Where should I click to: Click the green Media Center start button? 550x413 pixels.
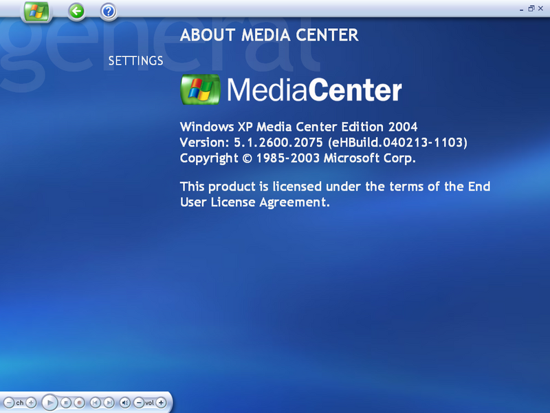(x=36, y=12)
